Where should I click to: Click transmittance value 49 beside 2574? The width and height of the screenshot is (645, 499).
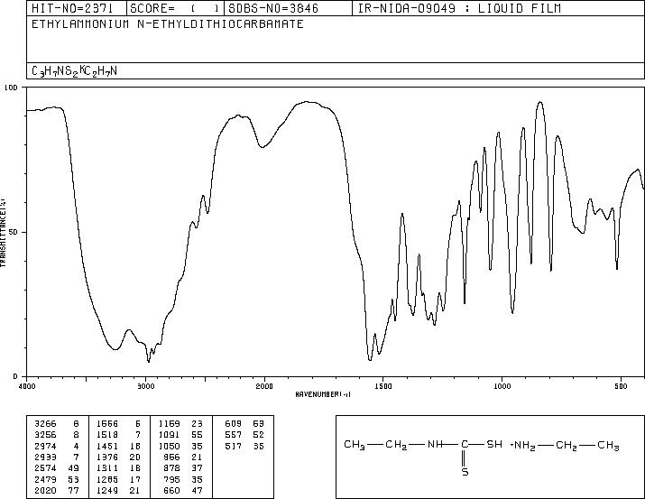[73, 468]
